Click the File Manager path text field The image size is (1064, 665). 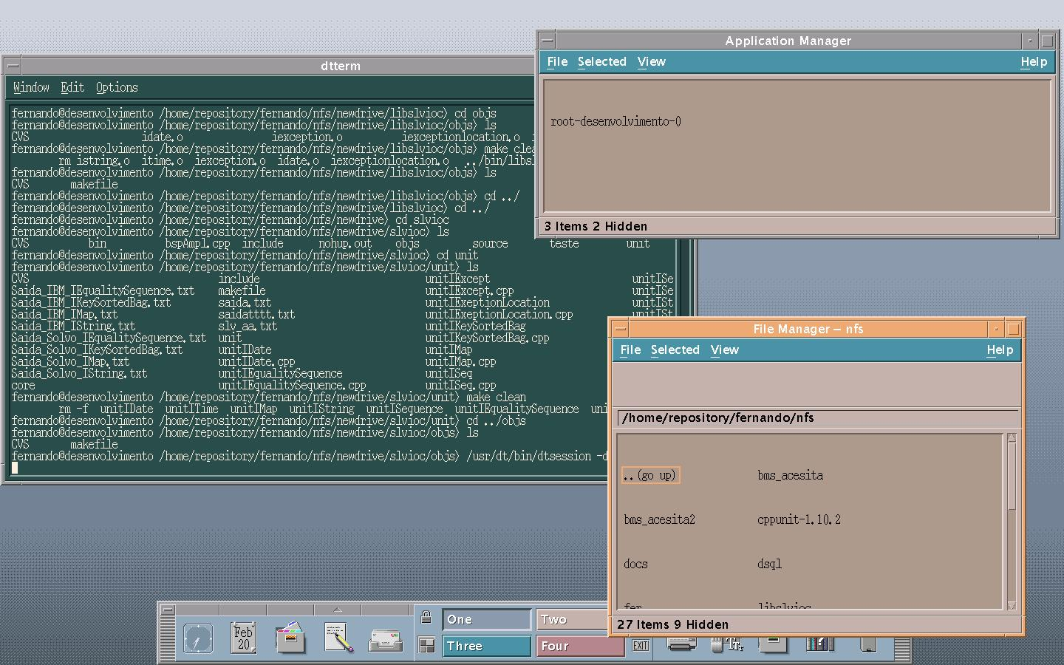coord(817,418)
